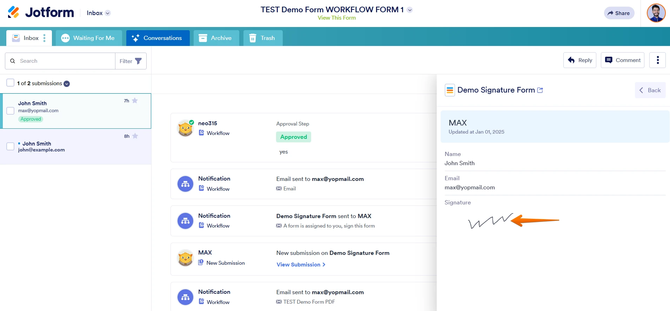
Task: Toggle the select-all submissions checkbox
Action: point(11,83)
